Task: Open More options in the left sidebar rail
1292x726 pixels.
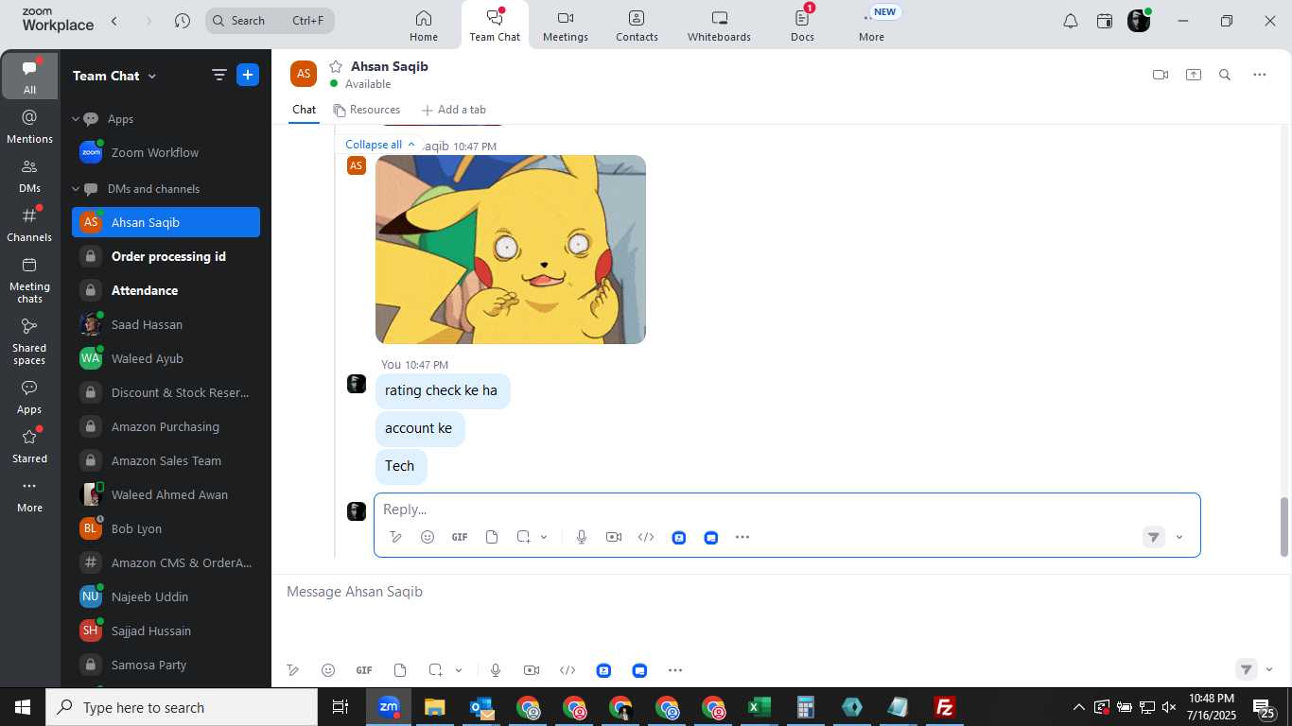Action: [29, 495]
